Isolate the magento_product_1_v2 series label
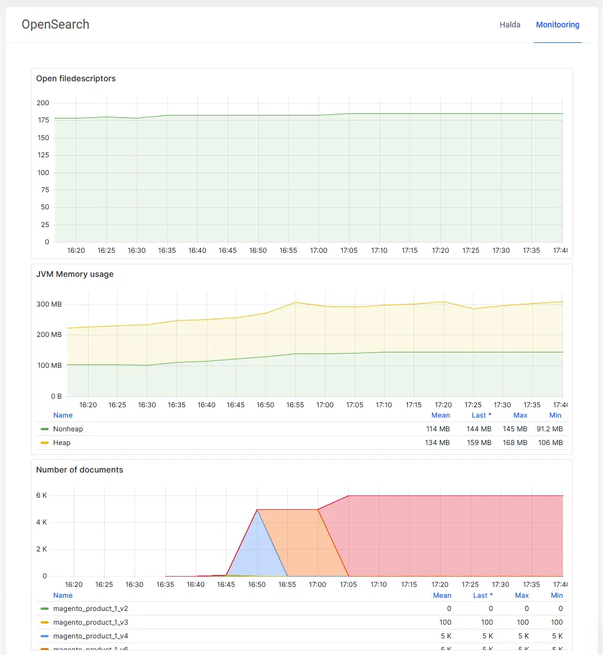 tap(86, 609)
